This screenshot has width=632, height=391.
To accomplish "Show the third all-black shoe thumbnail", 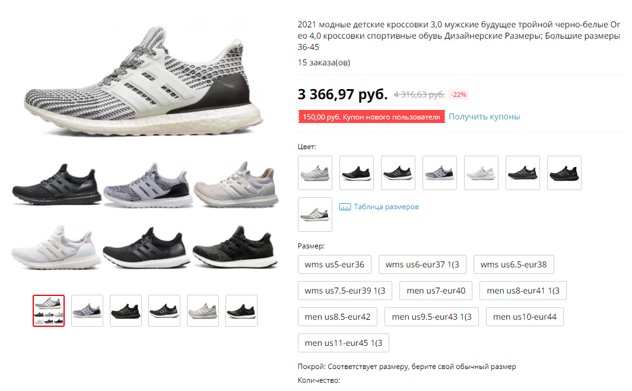I will click(x=126, y=311).
